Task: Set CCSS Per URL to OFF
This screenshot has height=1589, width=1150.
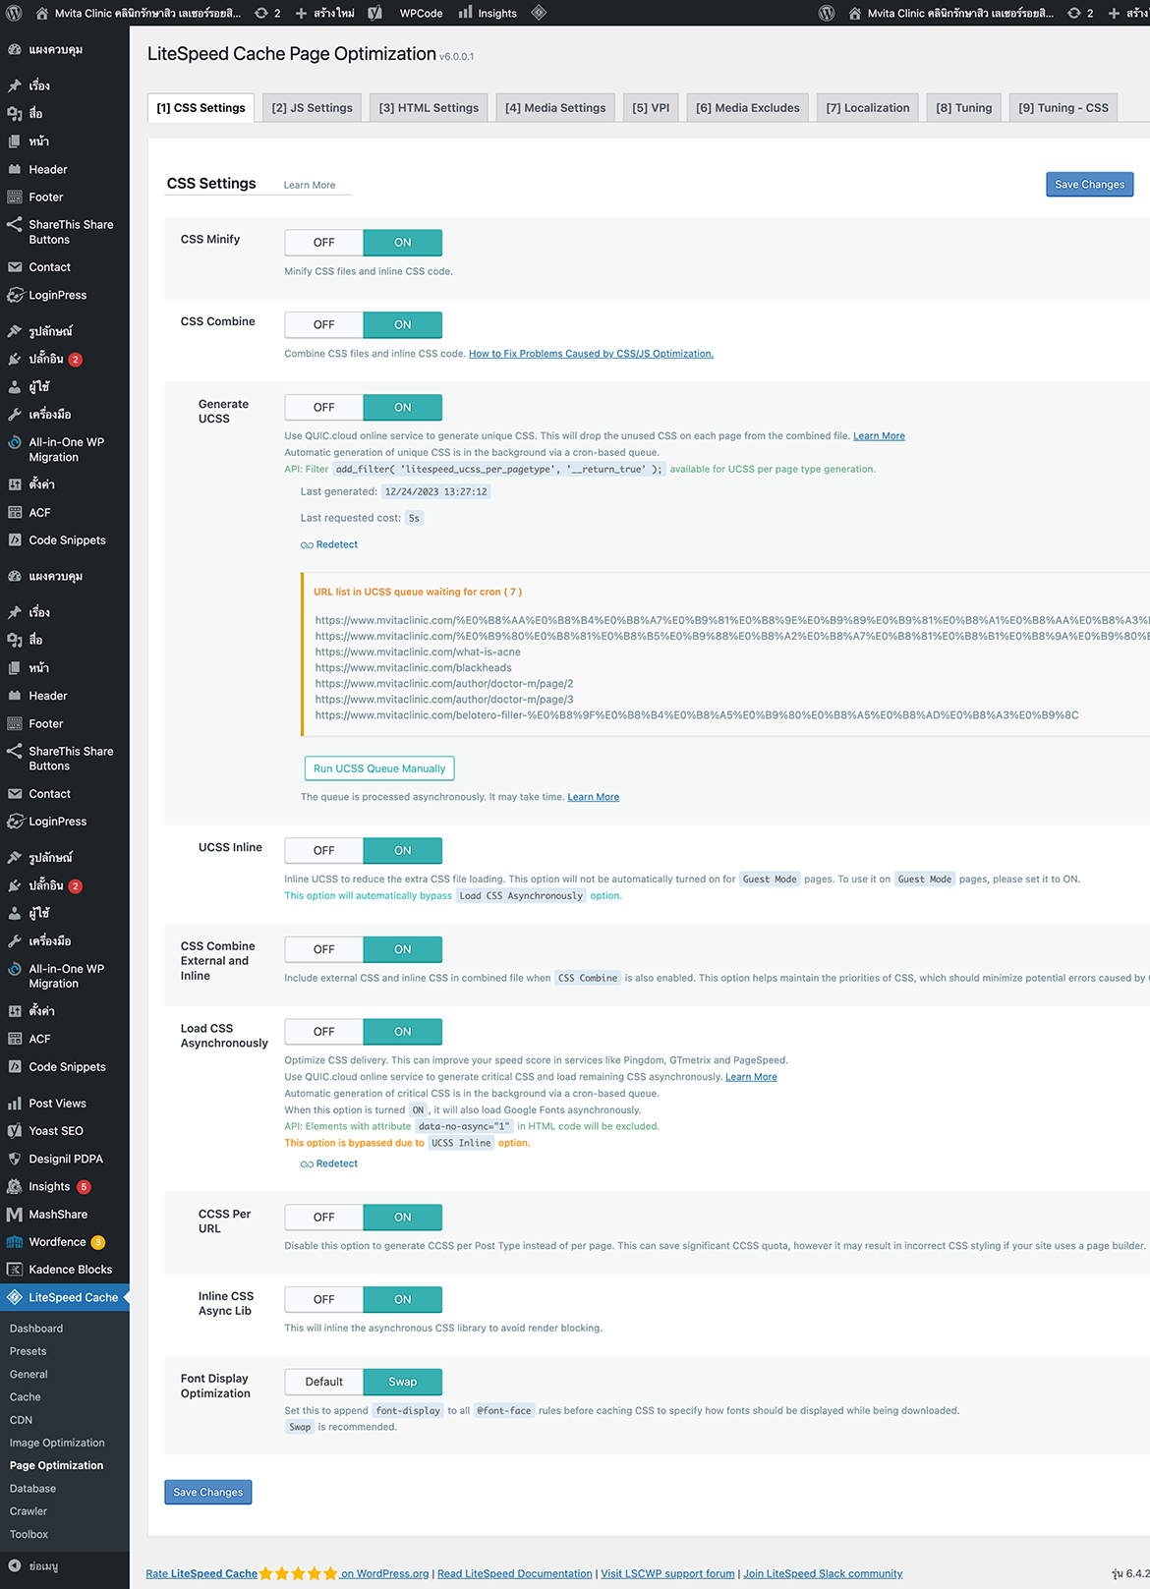Action: pos(324,1218)
